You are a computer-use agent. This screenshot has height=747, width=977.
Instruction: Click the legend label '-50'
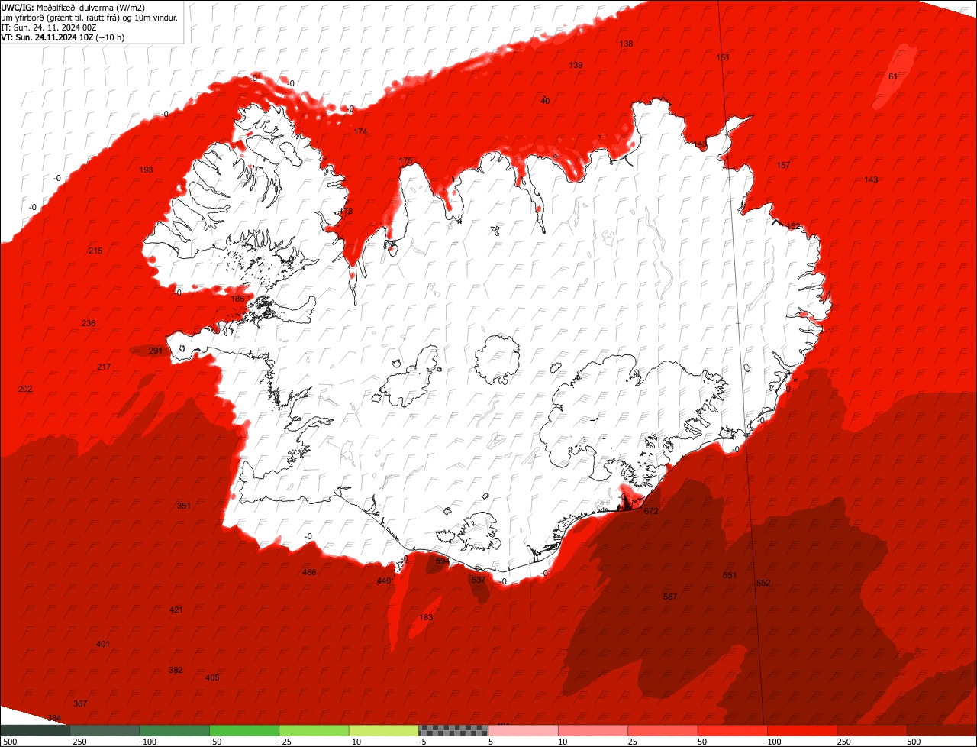[216, 742]
